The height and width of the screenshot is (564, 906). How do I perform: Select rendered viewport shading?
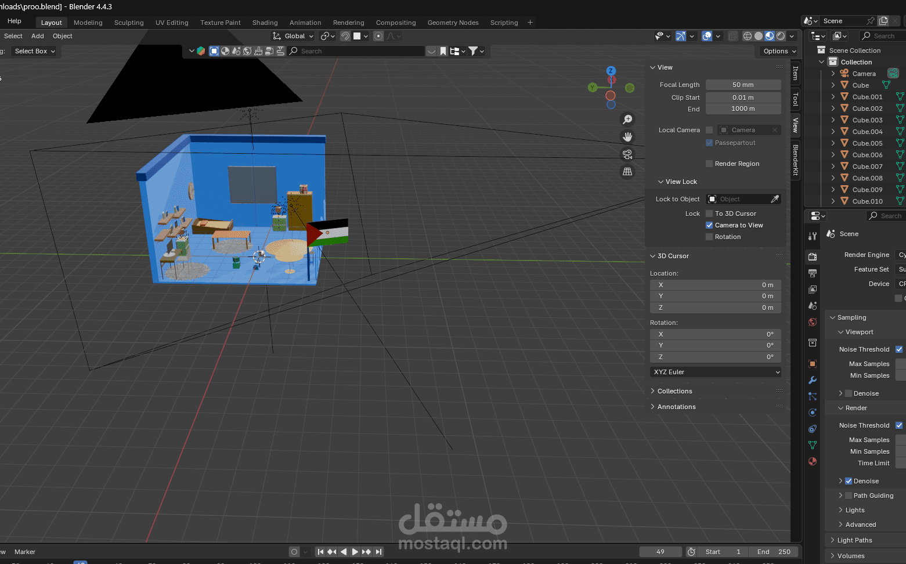pyautogui.click(x=781, y=36)
